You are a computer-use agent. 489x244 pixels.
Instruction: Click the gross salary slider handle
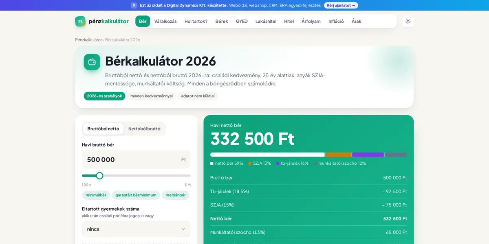[99, 176]
